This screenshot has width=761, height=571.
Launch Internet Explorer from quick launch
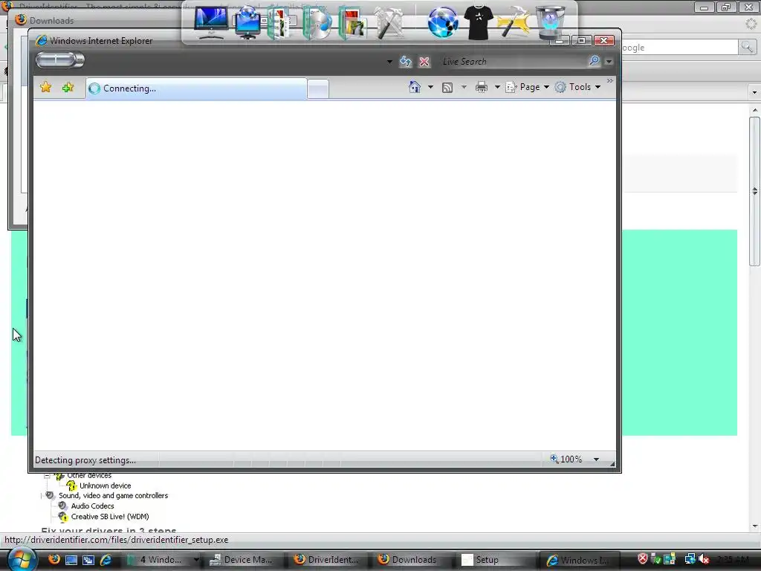(x=106, y=560)
